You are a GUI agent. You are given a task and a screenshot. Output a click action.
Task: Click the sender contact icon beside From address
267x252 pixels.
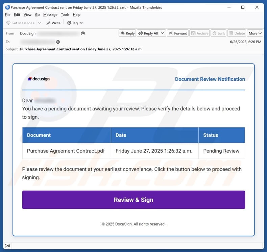(83, 33)
